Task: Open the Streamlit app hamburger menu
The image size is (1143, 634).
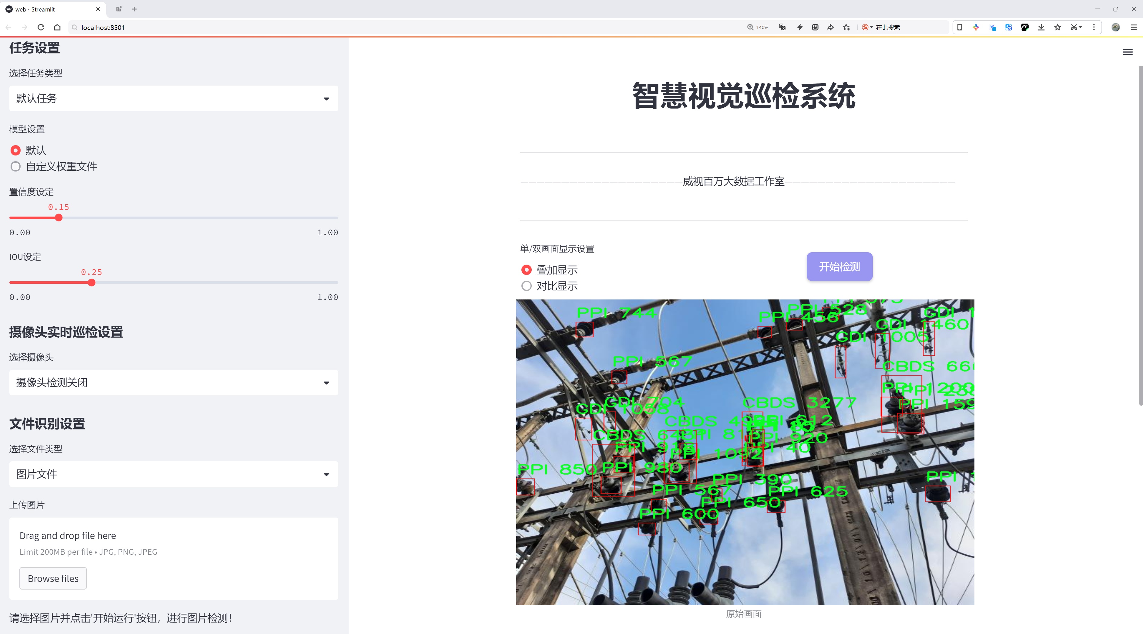Action: click(1128, 52)
